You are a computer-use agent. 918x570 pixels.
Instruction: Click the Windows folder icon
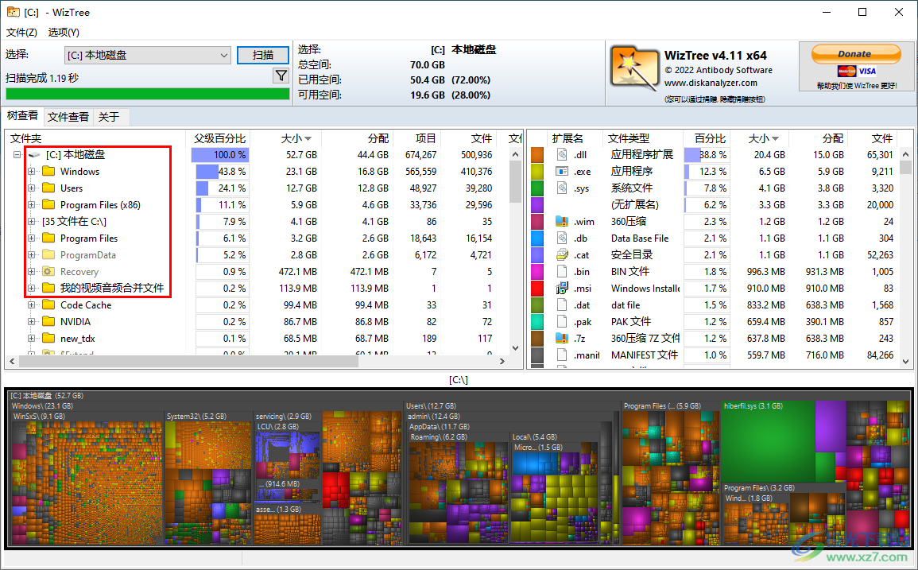[x=48, y=171]
